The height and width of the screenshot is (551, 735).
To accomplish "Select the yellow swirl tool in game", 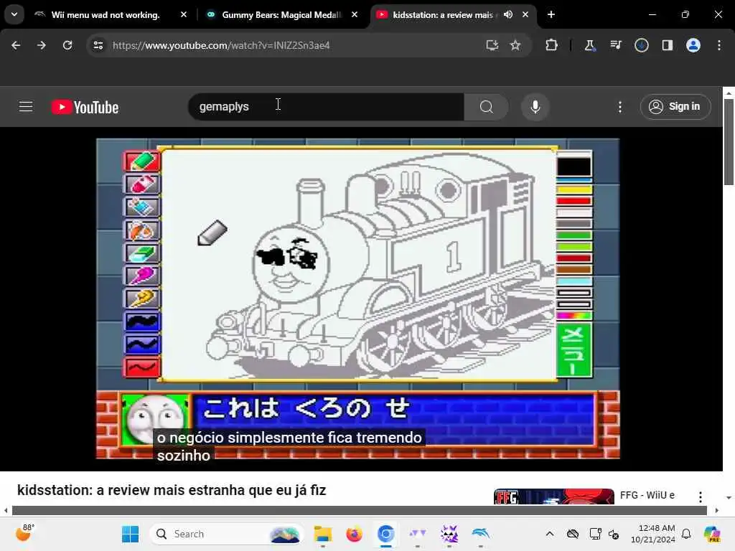I will click(142, 298).
